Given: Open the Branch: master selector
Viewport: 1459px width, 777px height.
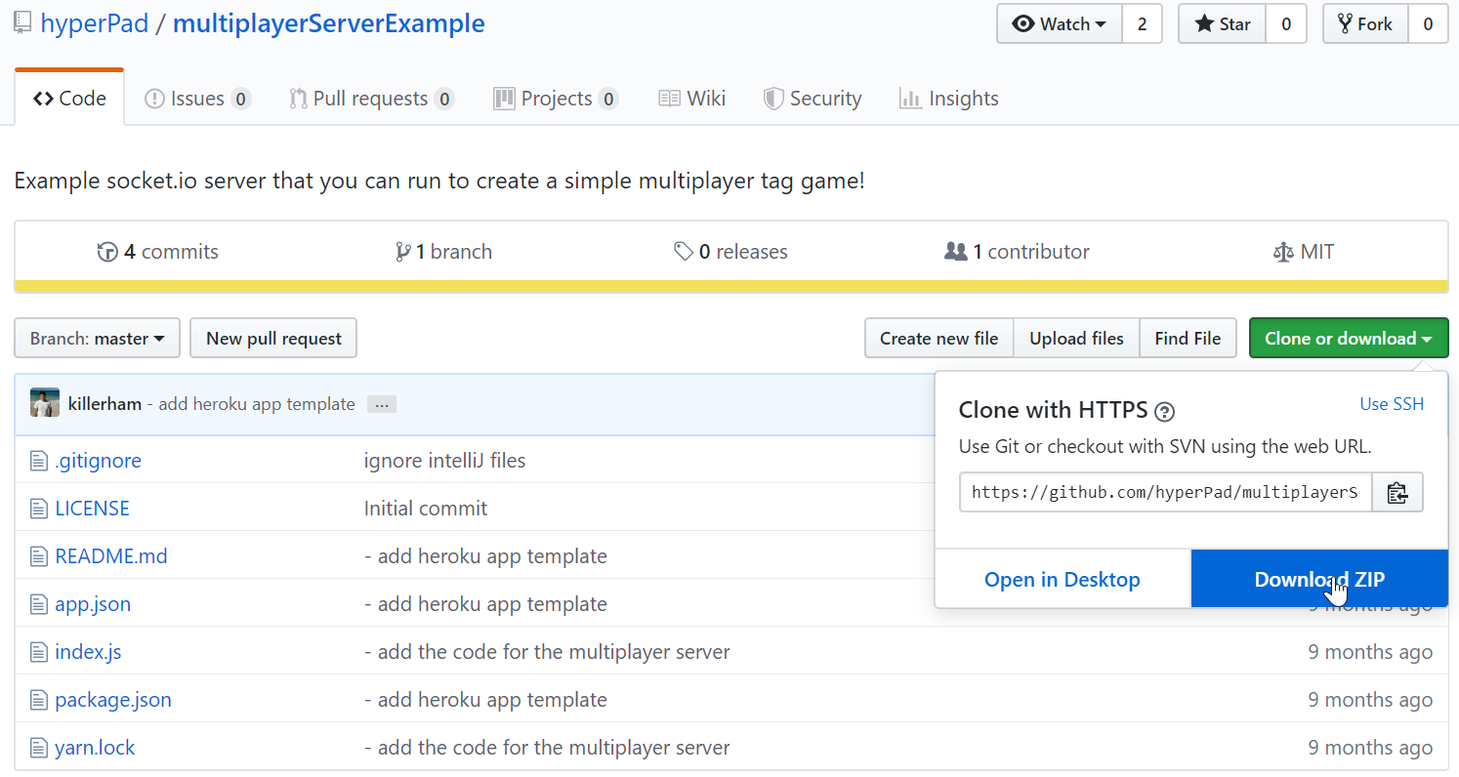Looking at the screenshot, I should (x=97, y=338).
